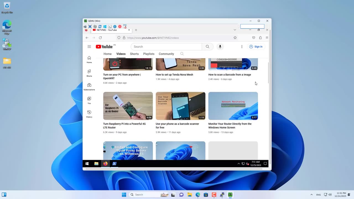Viewport: 354px width, 199px height.
Task: Open WinSCP desktop shortcut
Action: 7,44
